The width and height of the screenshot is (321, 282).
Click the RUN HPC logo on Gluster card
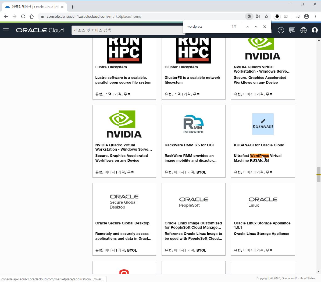click(x=194, y=50)
